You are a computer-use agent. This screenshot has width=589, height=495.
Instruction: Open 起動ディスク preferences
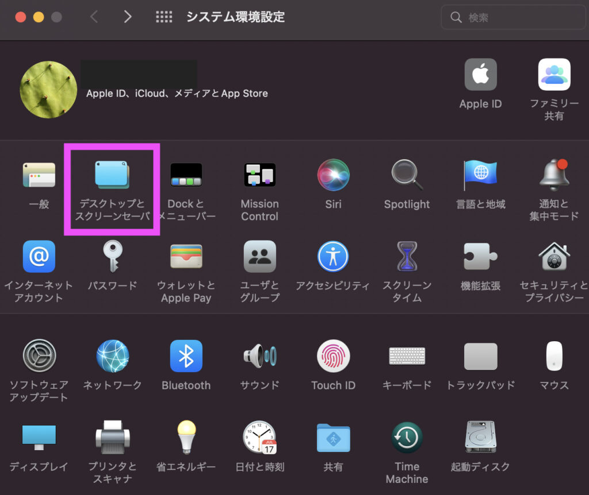tap(480, 438)
